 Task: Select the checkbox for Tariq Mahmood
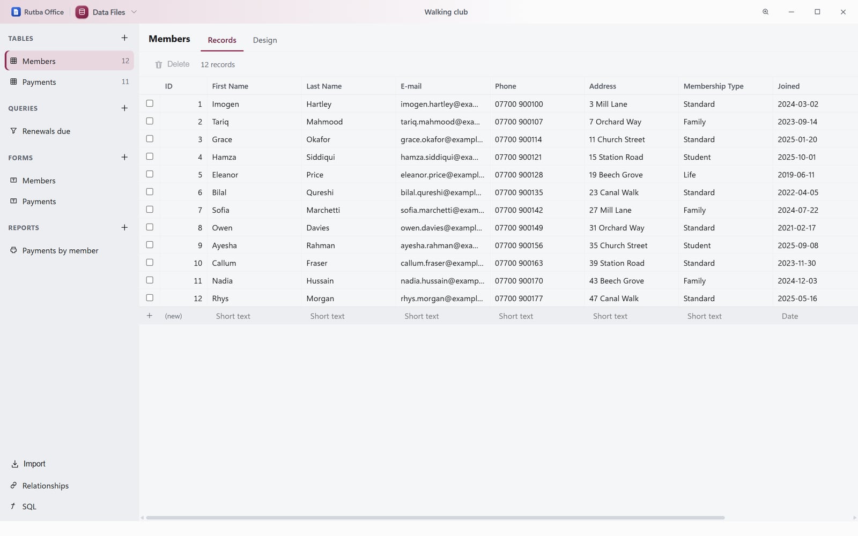pos(150,121)
